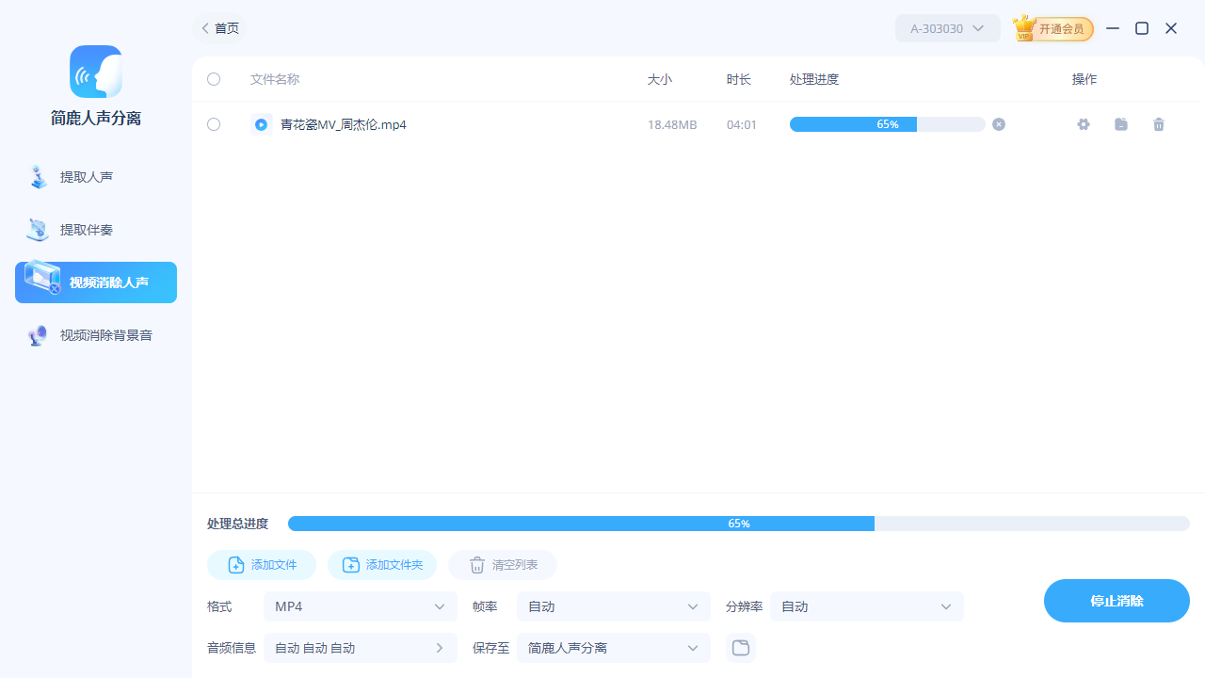
Task: Browse save location with the folder icon
Action: pyautogui.click(x=741, y=648)
